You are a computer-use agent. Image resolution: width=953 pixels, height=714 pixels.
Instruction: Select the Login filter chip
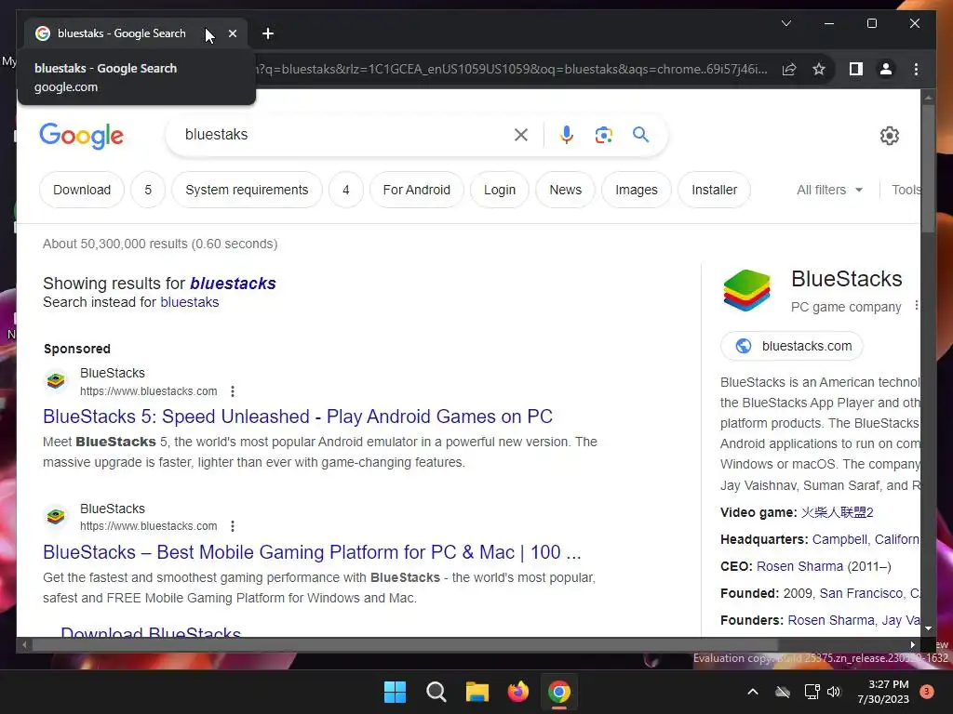pyautogui.click(x=500, y=190)
